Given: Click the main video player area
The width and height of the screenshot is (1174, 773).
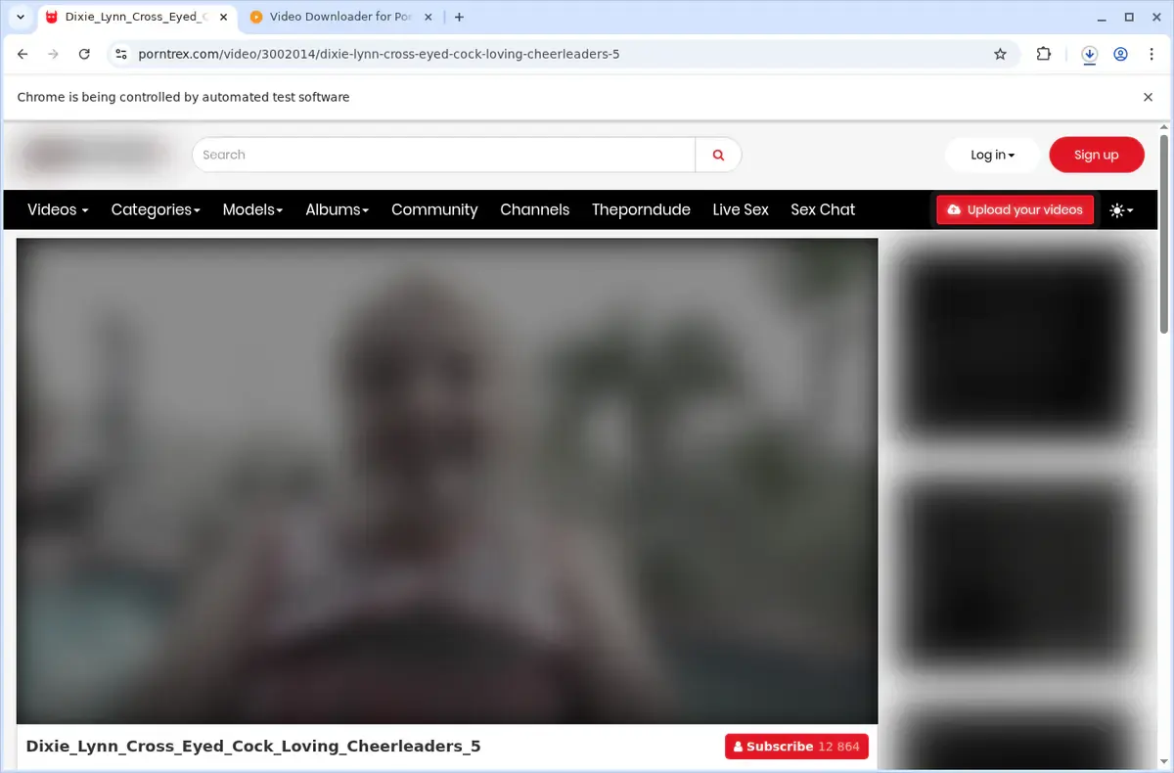Looking at the screenshot, I should [447, 480].
